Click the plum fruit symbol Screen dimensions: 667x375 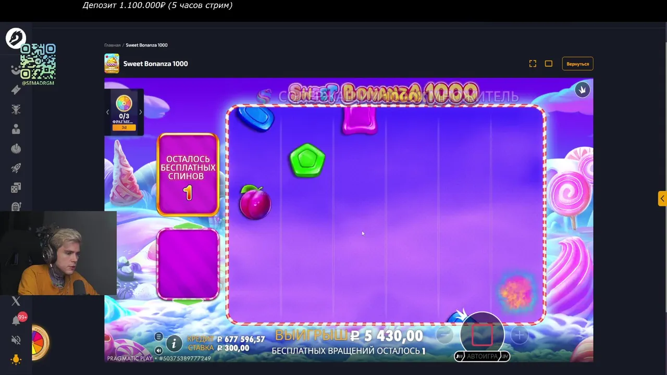255,202
